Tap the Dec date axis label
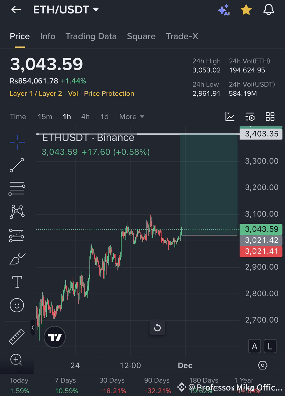The width and height of the screenshot is (285, 396). pos(185,365)
